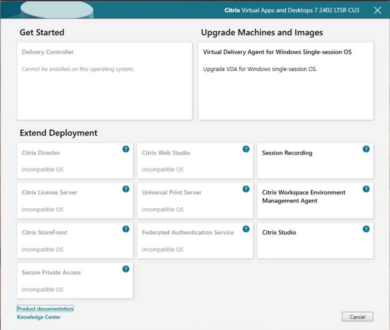Open help for Citrix Director
Viewport: 390px width, 330px height.
coord(126,149)
